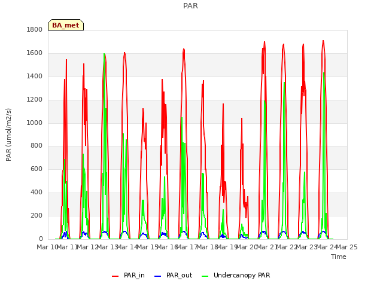Click the Mar 17 x-axis label
This screenshot has height=287, width=383.
(187, 247)
